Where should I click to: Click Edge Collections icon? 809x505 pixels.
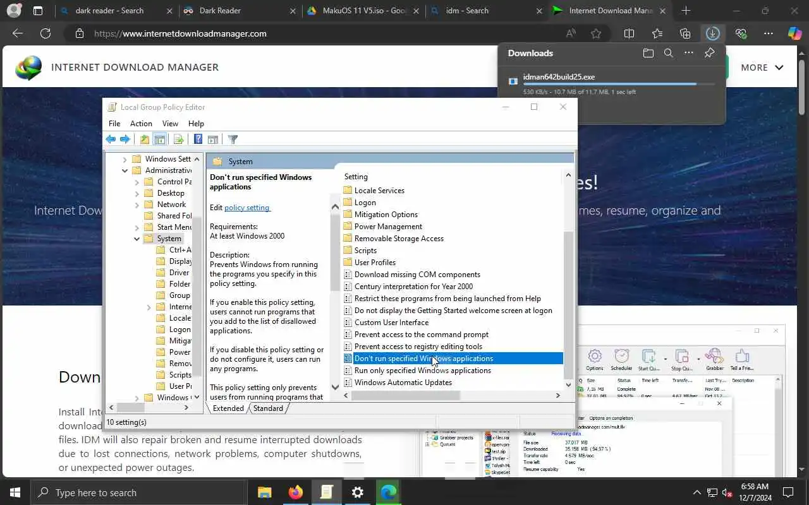(x=685, y=33)
